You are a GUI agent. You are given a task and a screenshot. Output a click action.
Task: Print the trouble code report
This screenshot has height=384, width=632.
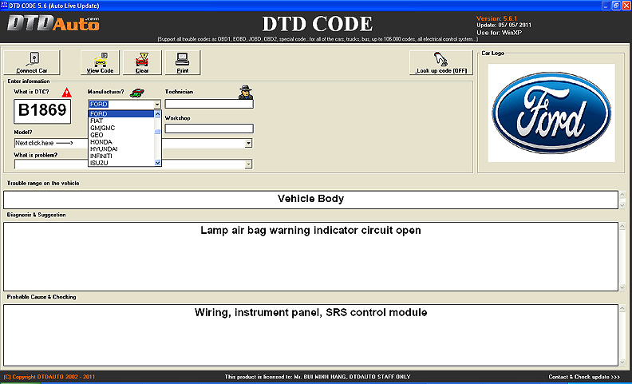click(x=183, y=62)
